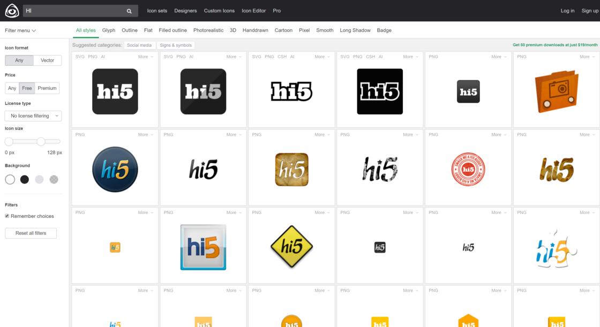Click the Iconfinder eye logo

click(x=12, y=11)
